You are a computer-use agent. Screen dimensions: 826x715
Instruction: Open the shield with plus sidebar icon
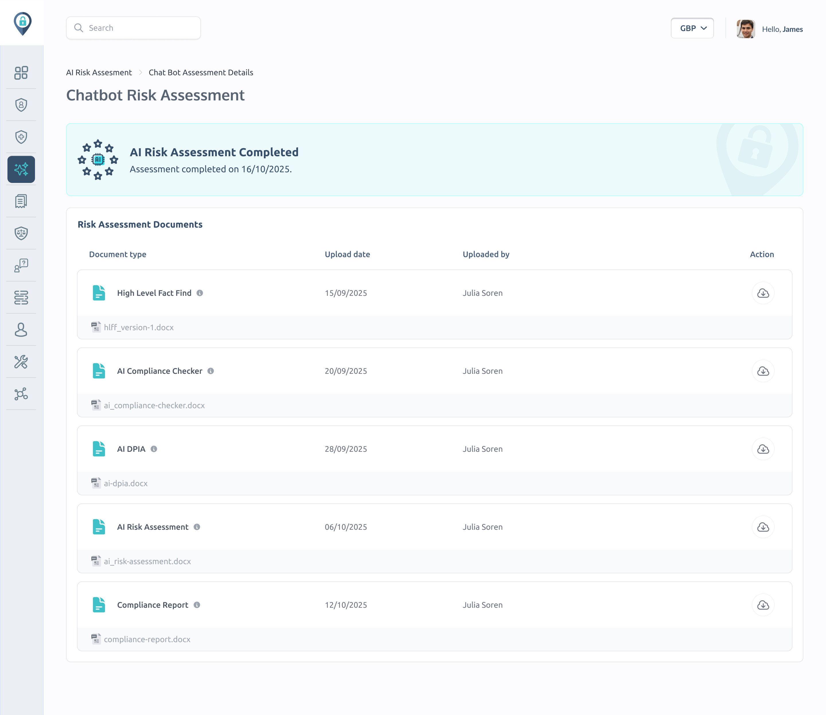[21, 137]
